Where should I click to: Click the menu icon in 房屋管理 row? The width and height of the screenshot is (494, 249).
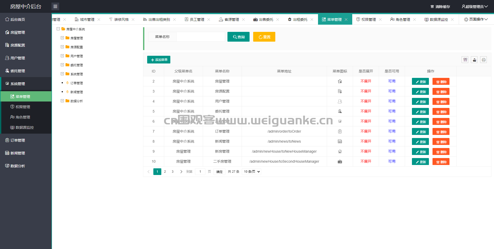(340, 81)
